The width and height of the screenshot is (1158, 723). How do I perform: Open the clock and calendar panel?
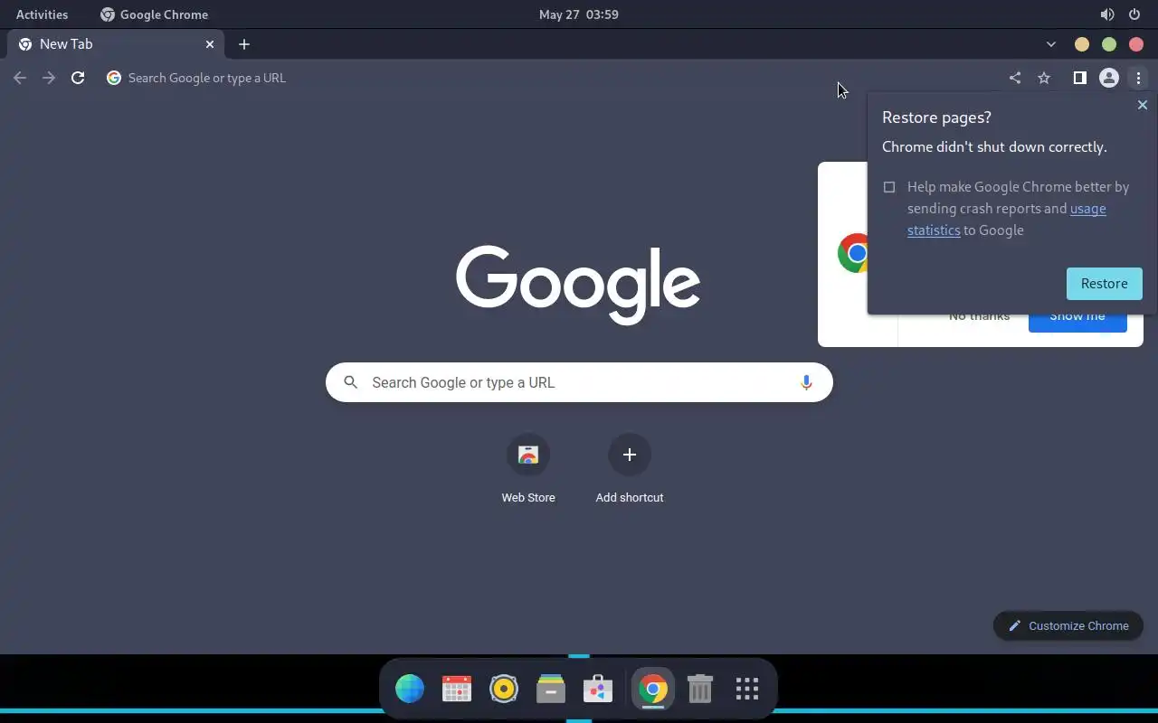click(579, 14)
